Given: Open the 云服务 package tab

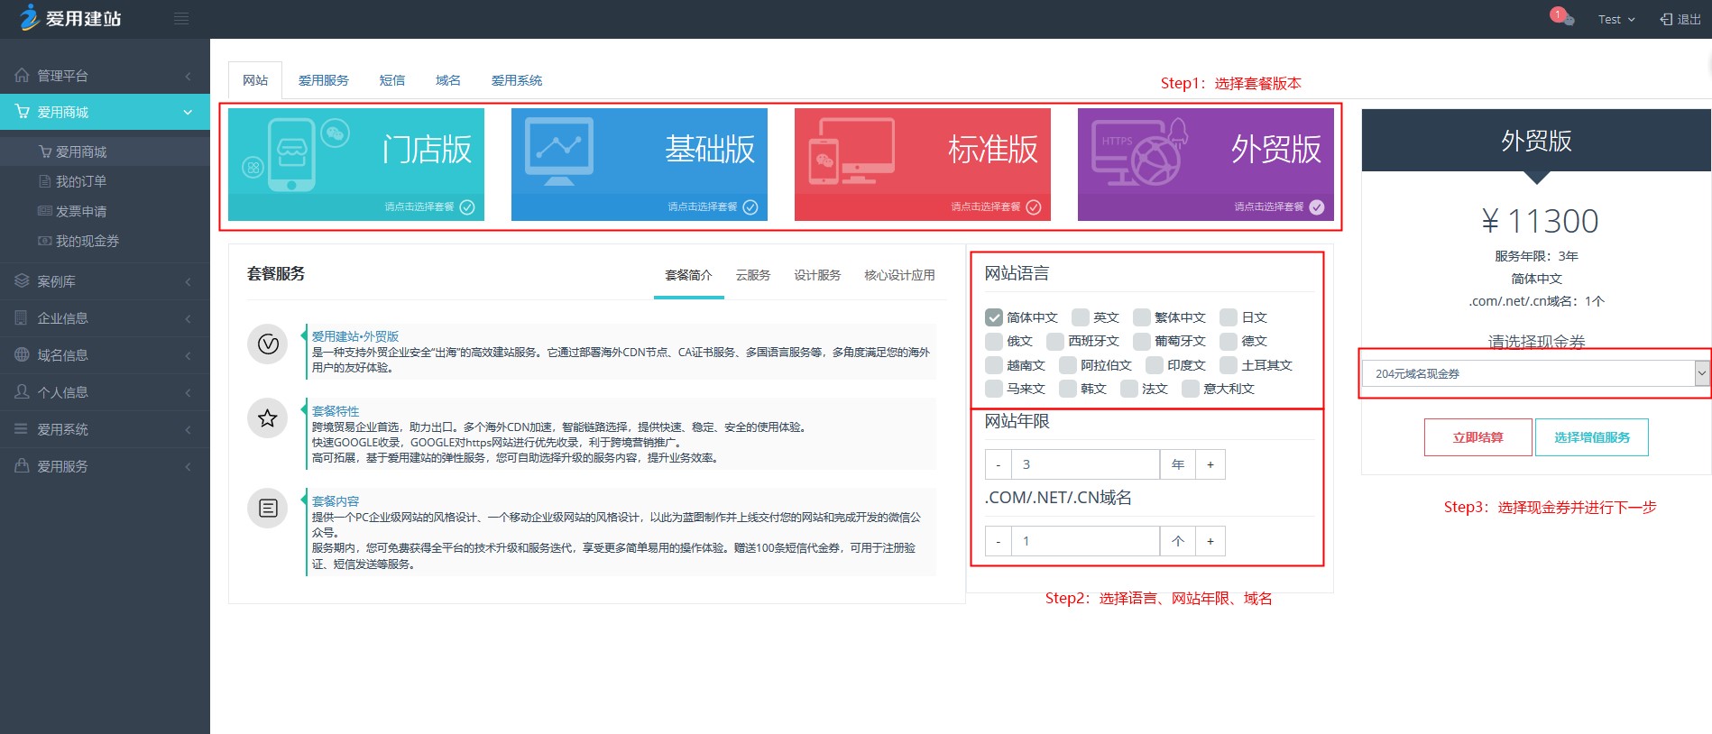Looking at the screenshot, I should 753,275.
